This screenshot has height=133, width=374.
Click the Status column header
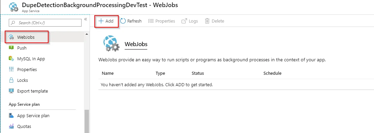click(x=198, y=73)
